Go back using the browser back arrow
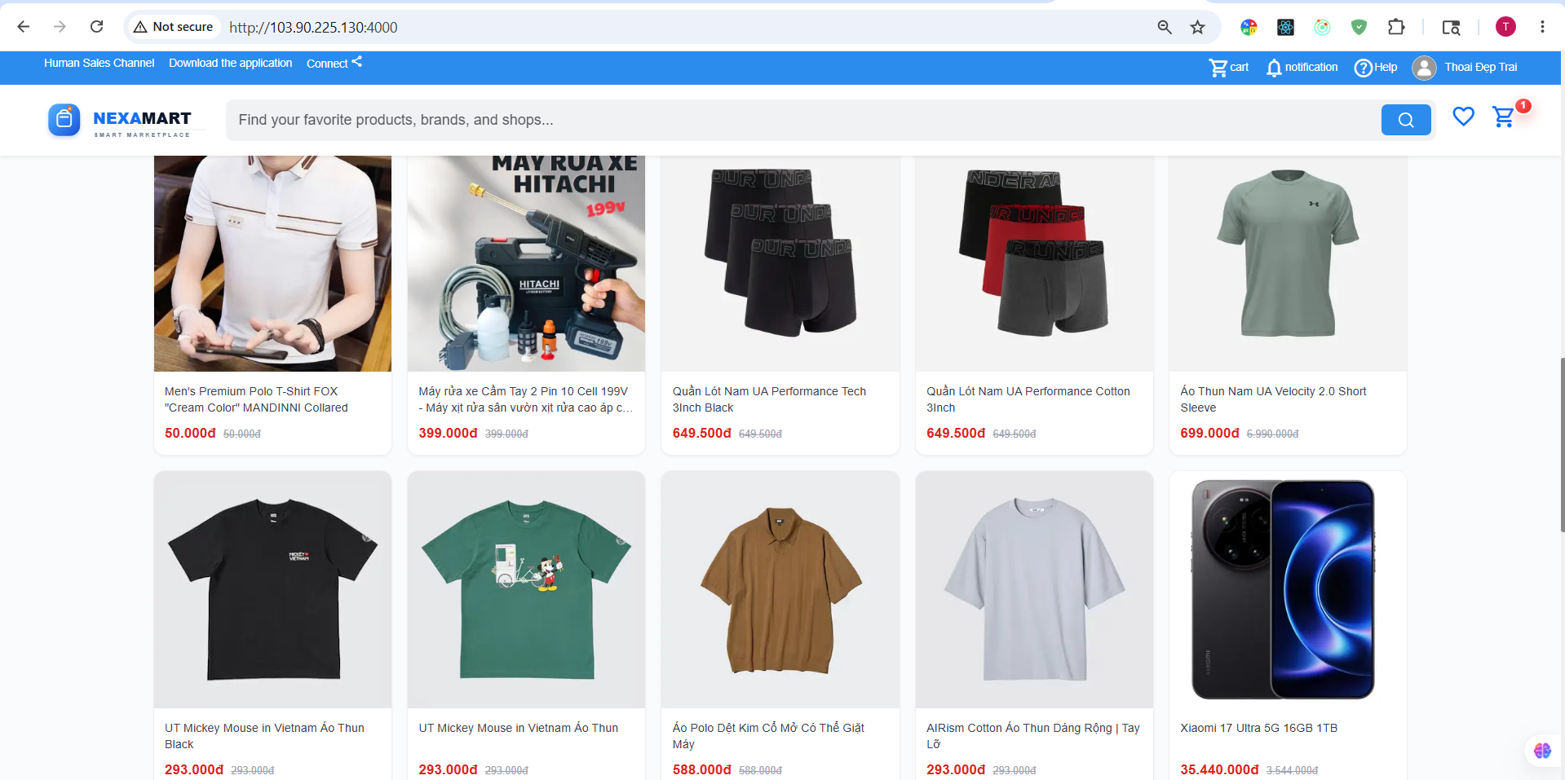The width and height of the screenshot is (1565, 780). (x=24, y=27)
